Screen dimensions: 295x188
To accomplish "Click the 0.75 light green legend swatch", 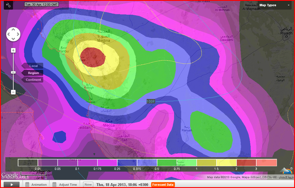I will (x=186, y=163).
